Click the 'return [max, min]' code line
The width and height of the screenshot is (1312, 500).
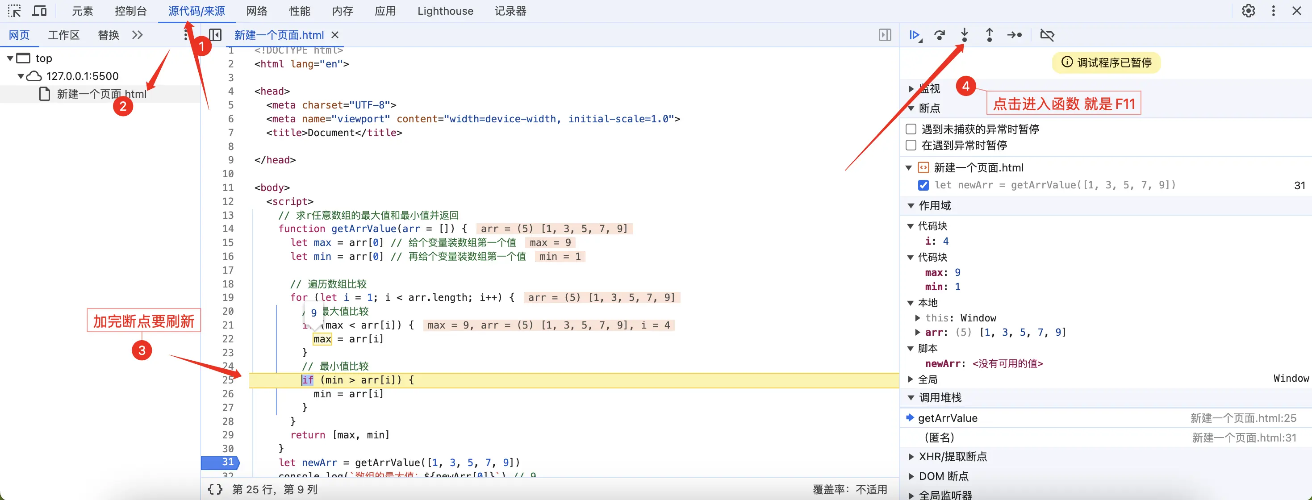pos(340,435)
